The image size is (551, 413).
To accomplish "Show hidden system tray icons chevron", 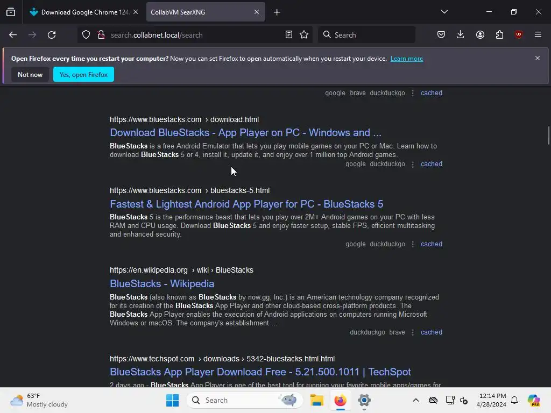I will point(416,400).
